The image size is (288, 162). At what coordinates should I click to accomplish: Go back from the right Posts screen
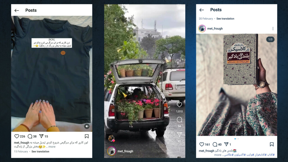202,10
